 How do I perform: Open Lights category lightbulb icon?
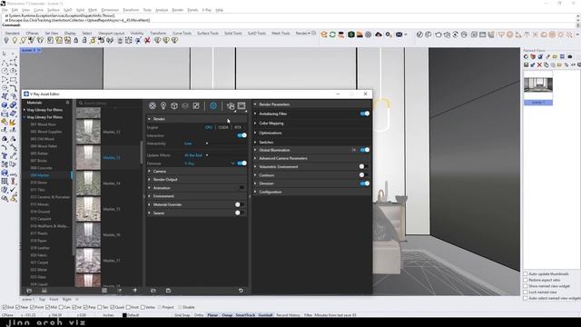pos(163,106)
